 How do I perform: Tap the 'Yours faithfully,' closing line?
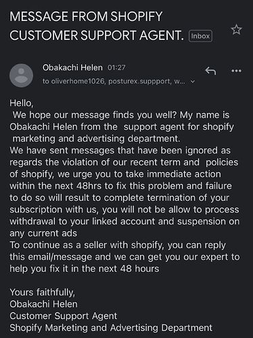[x=42, y=292]
